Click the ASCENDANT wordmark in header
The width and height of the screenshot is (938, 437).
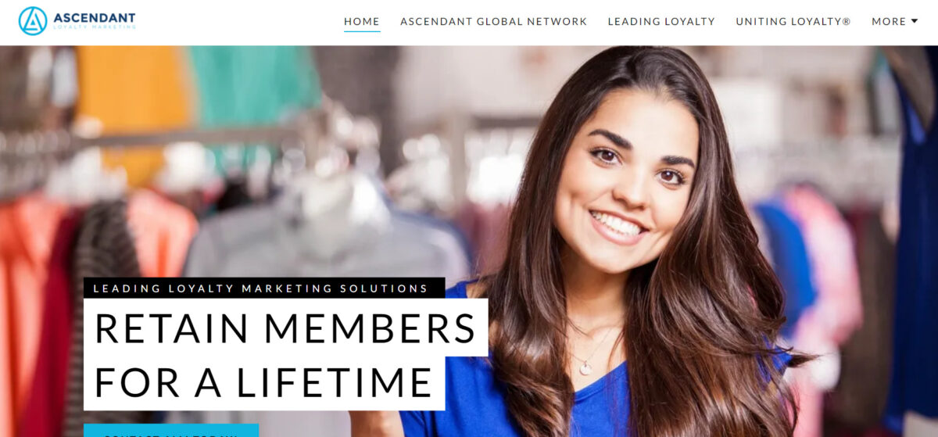tap(94, 17)
